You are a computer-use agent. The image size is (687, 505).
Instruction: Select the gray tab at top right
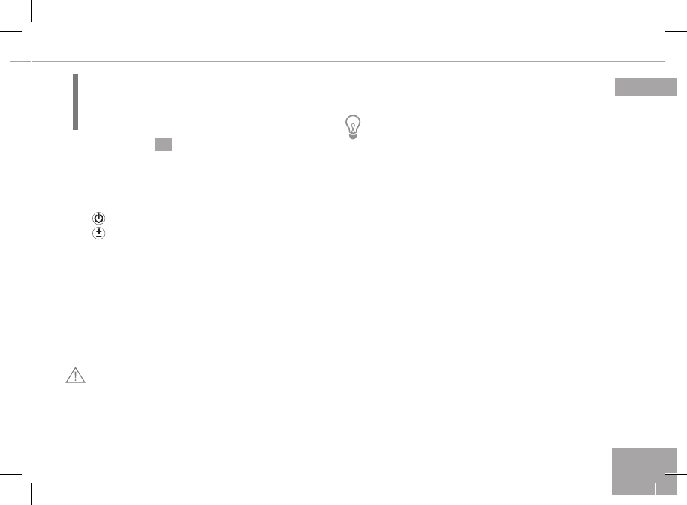tap(645, 87)
